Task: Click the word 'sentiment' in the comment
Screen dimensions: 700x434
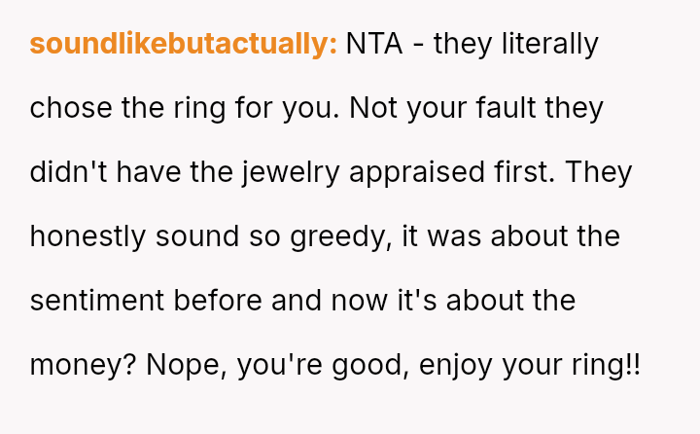Action: (x=99, y=301)
